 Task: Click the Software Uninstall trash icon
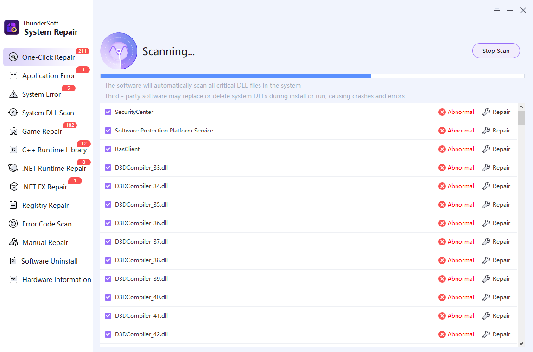tap(13, 261)
